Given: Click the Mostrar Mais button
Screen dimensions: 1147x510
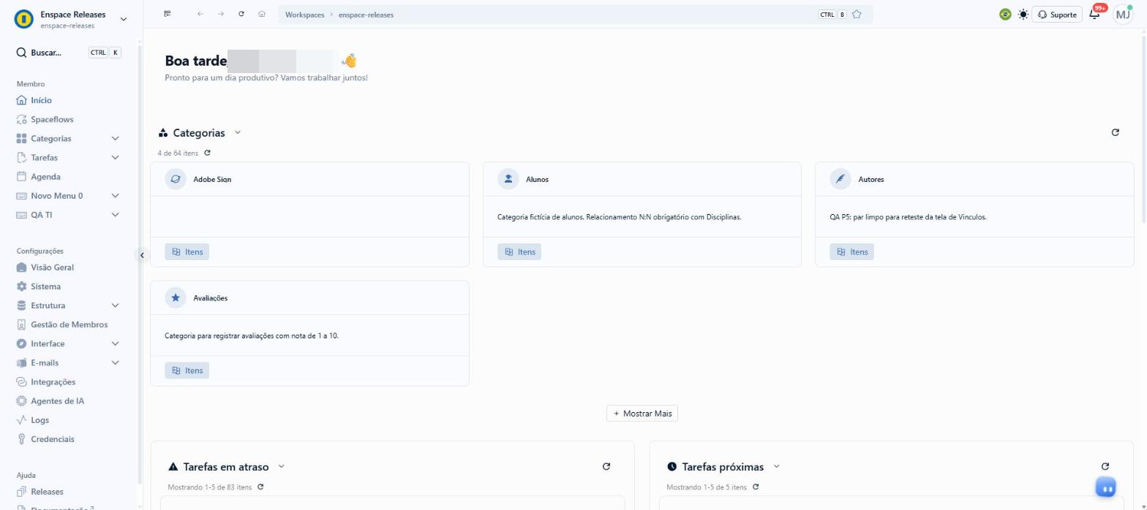Looking at the screenshot, I should (642, 414).
